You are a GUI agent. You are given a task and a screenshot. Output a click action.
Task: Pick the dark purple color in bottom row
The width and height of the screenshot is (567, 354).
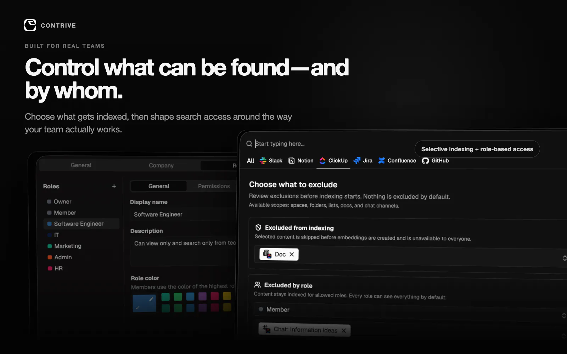pos(203,307)
